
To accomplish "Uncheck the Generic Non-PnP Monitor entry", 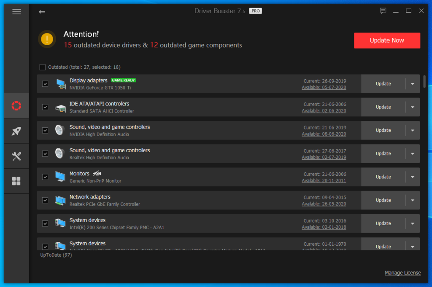I will (45, 177).
